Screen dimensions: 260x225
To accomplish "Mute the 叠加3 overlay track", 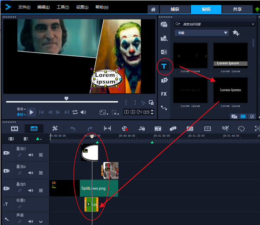I will click(x=30, y=155).
